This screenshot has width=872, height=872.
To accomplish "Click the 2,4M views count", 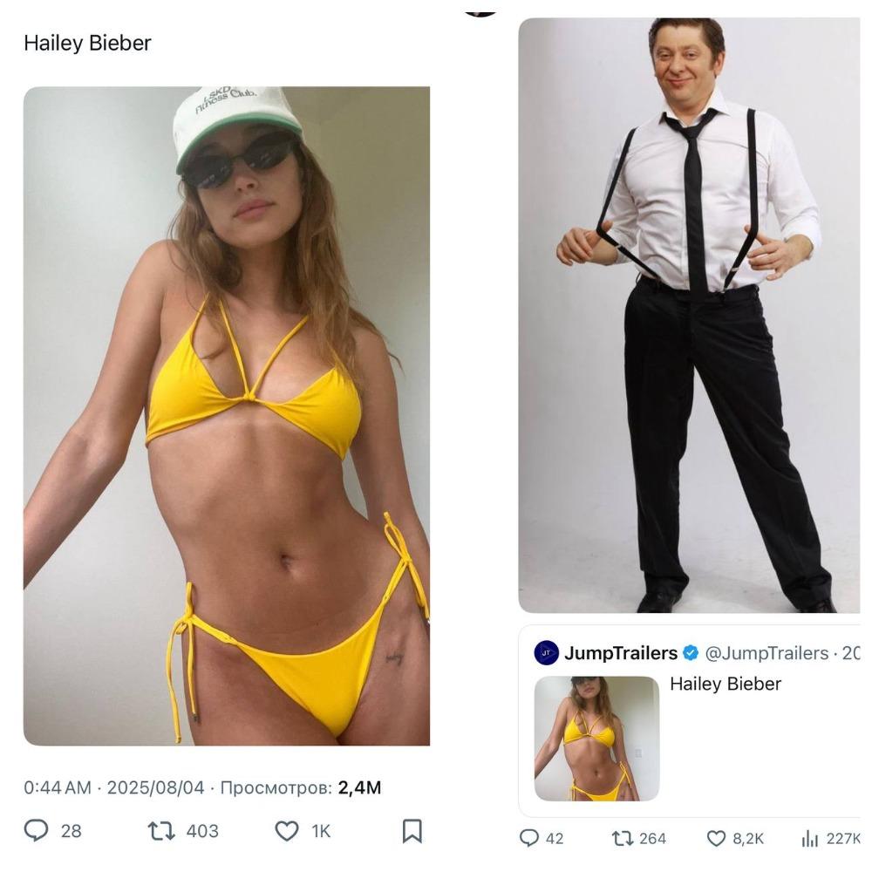I will tap(359, 787).
